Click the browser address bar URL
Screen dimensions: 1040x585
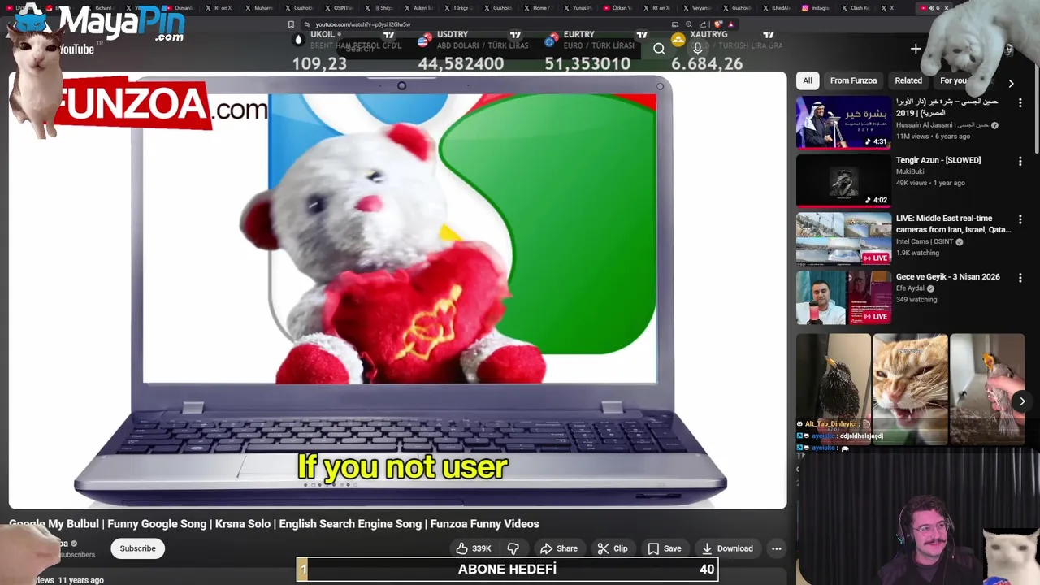click(x=362, y=24)
